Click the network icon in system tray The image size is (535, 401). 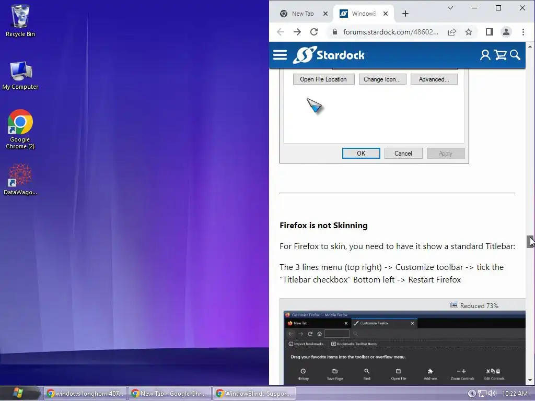click(x=482, y=394)
